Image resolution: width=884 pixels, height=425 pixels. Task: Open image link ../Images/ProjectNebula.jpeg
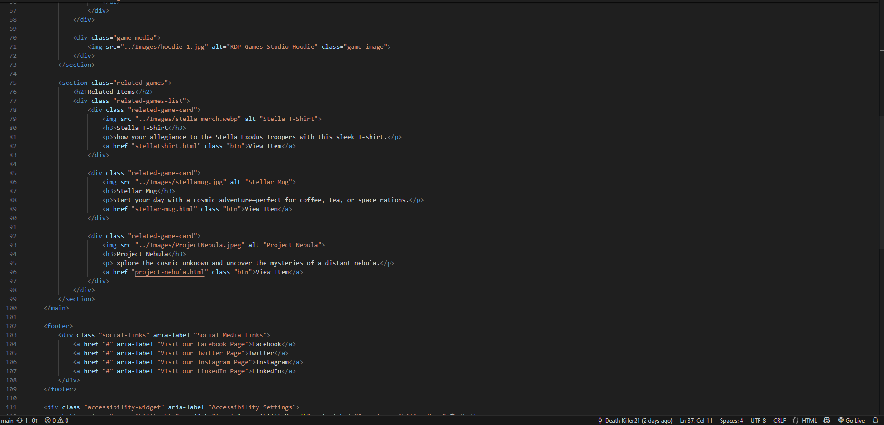(x=190, y=245)
